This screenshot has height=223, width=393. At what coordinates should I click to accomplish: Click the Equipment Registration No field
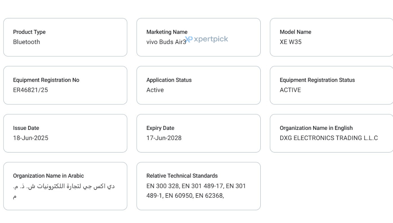65,85
